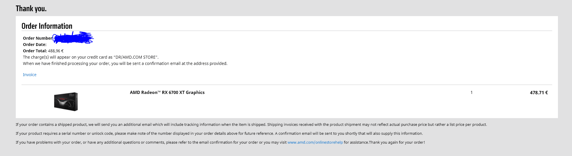Select the AMD Radeon RX 6700 XT Graphics title
Viewport: 572px width, 156px height.
[167, 93]
